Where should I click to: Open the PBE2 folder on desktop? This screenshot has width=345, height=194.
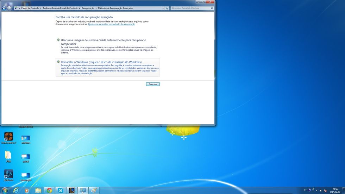click(x=8, y=157)
